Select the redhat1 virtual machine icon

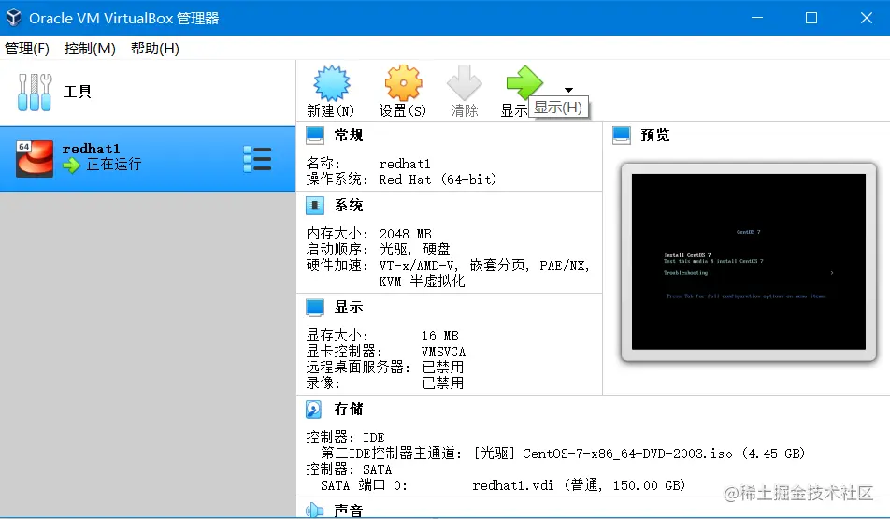(x=35, y=159)
